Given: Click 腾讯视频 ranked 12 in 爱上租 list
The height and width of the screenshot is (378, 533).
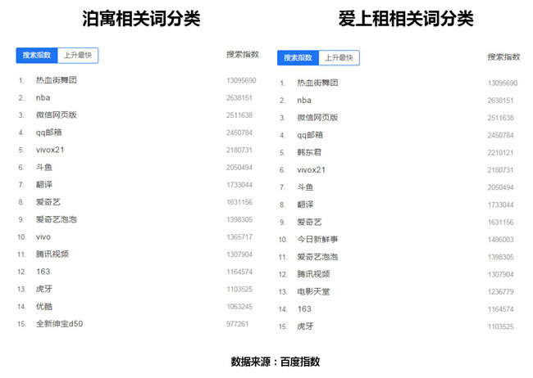Looking at the screenshot, I should click(313, 274).
